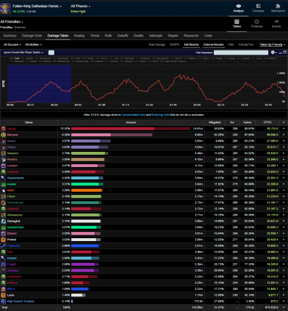Image resolution: width=288 pixels, height=311 pixels.
Task: Open player Mensolo's details link
Action: 13,135
